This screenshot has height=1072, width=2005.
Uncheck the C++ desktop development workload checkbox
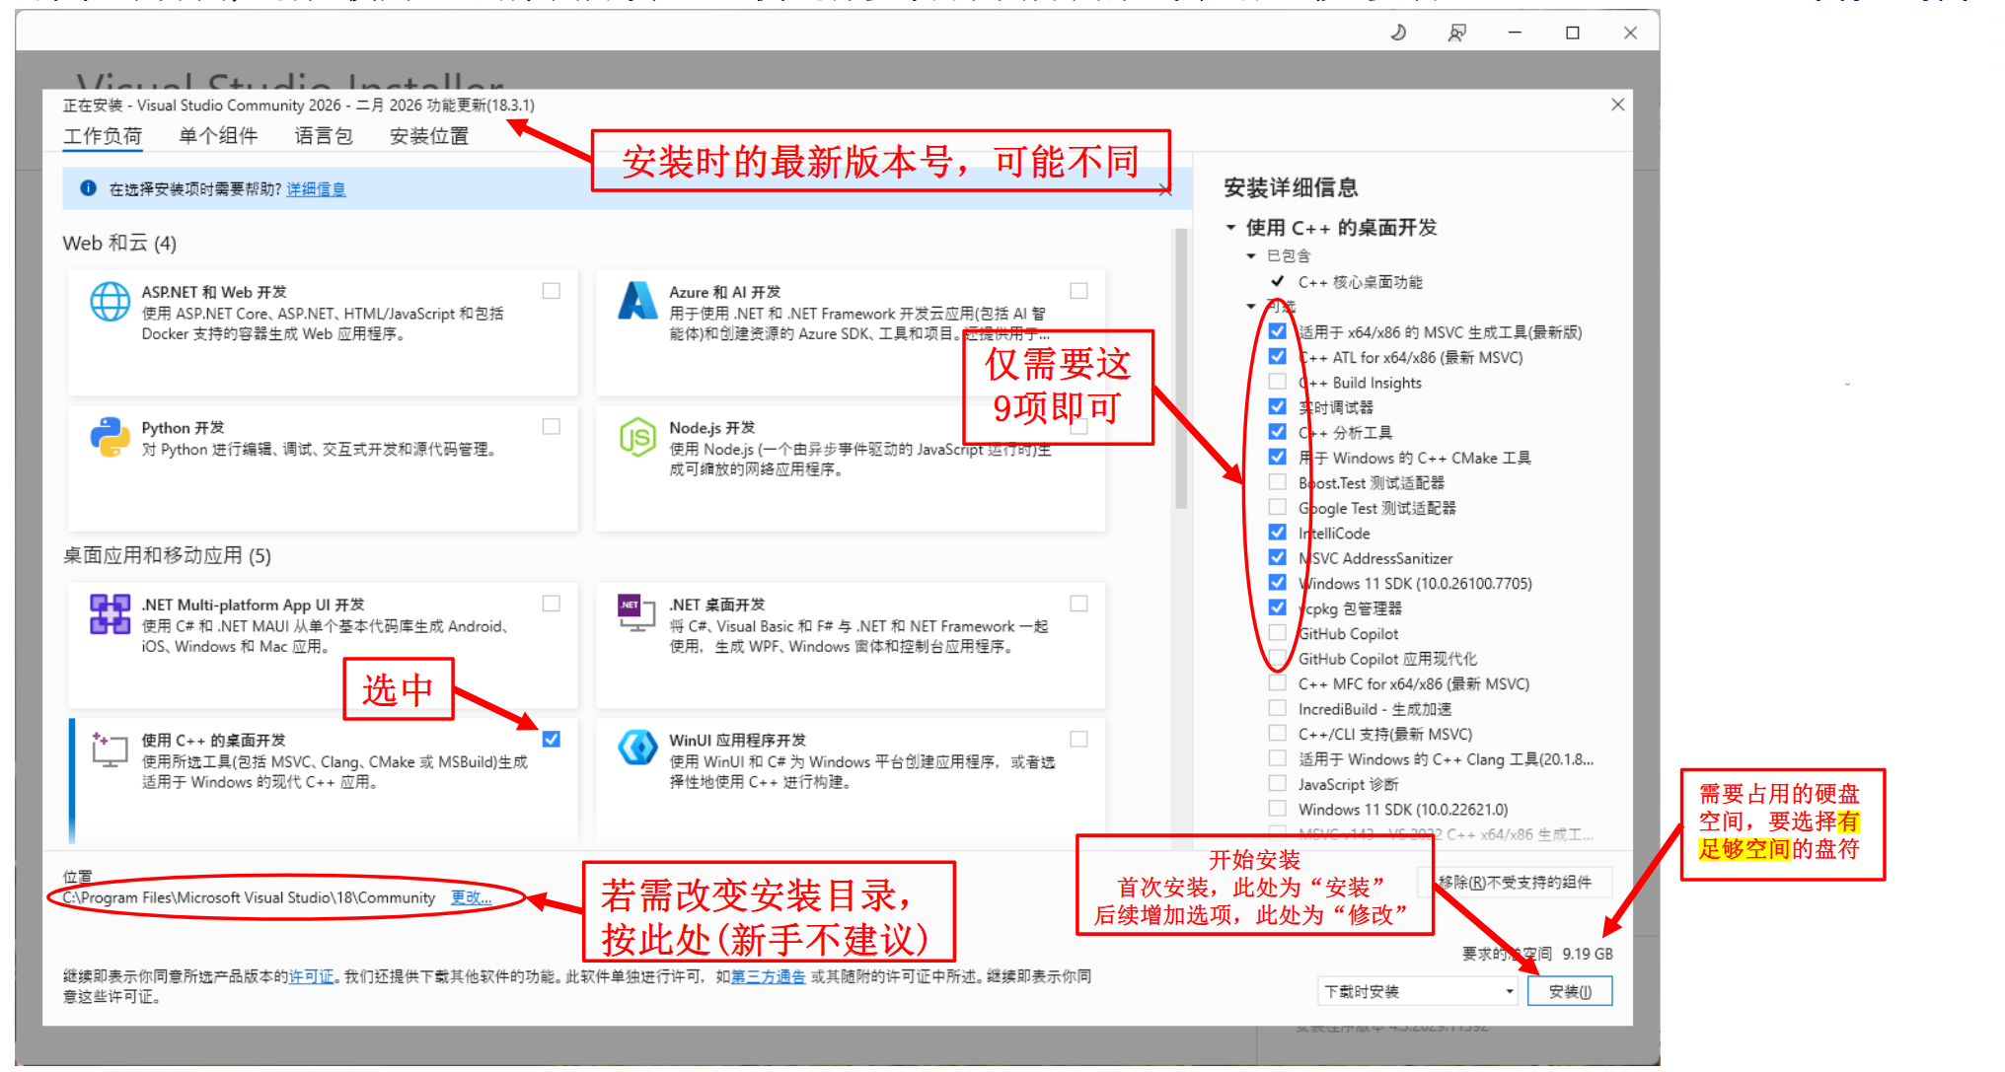552,739
